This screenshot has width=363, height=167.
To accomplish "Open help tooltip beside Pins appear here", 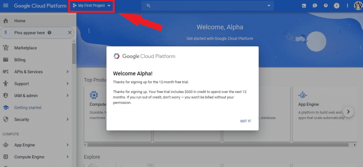I will click(x=49, y=33).
